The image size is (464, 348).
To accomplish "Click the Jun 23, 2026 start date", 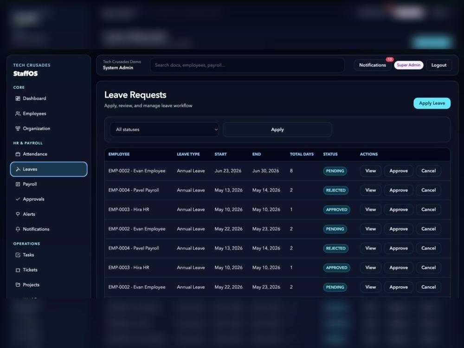I will [x=228, y=171].
